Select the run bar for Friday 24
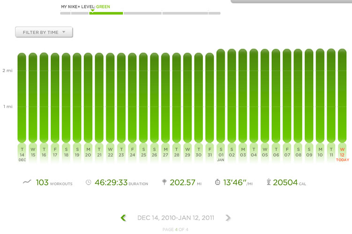Viewport: 352px width, 234px height. tap(132, 98)
